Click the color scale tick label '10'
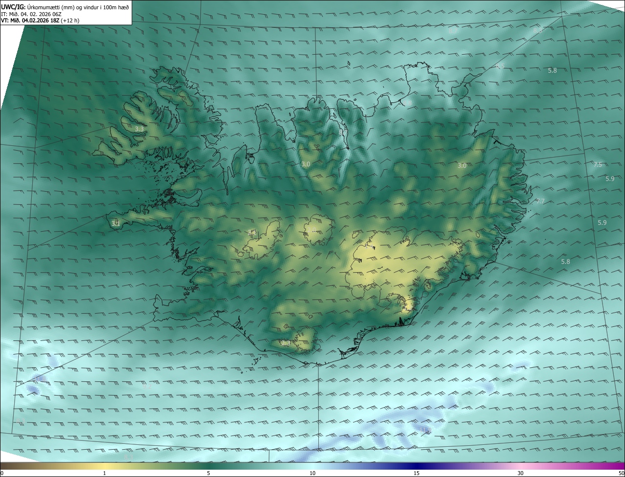 point(312,473)
